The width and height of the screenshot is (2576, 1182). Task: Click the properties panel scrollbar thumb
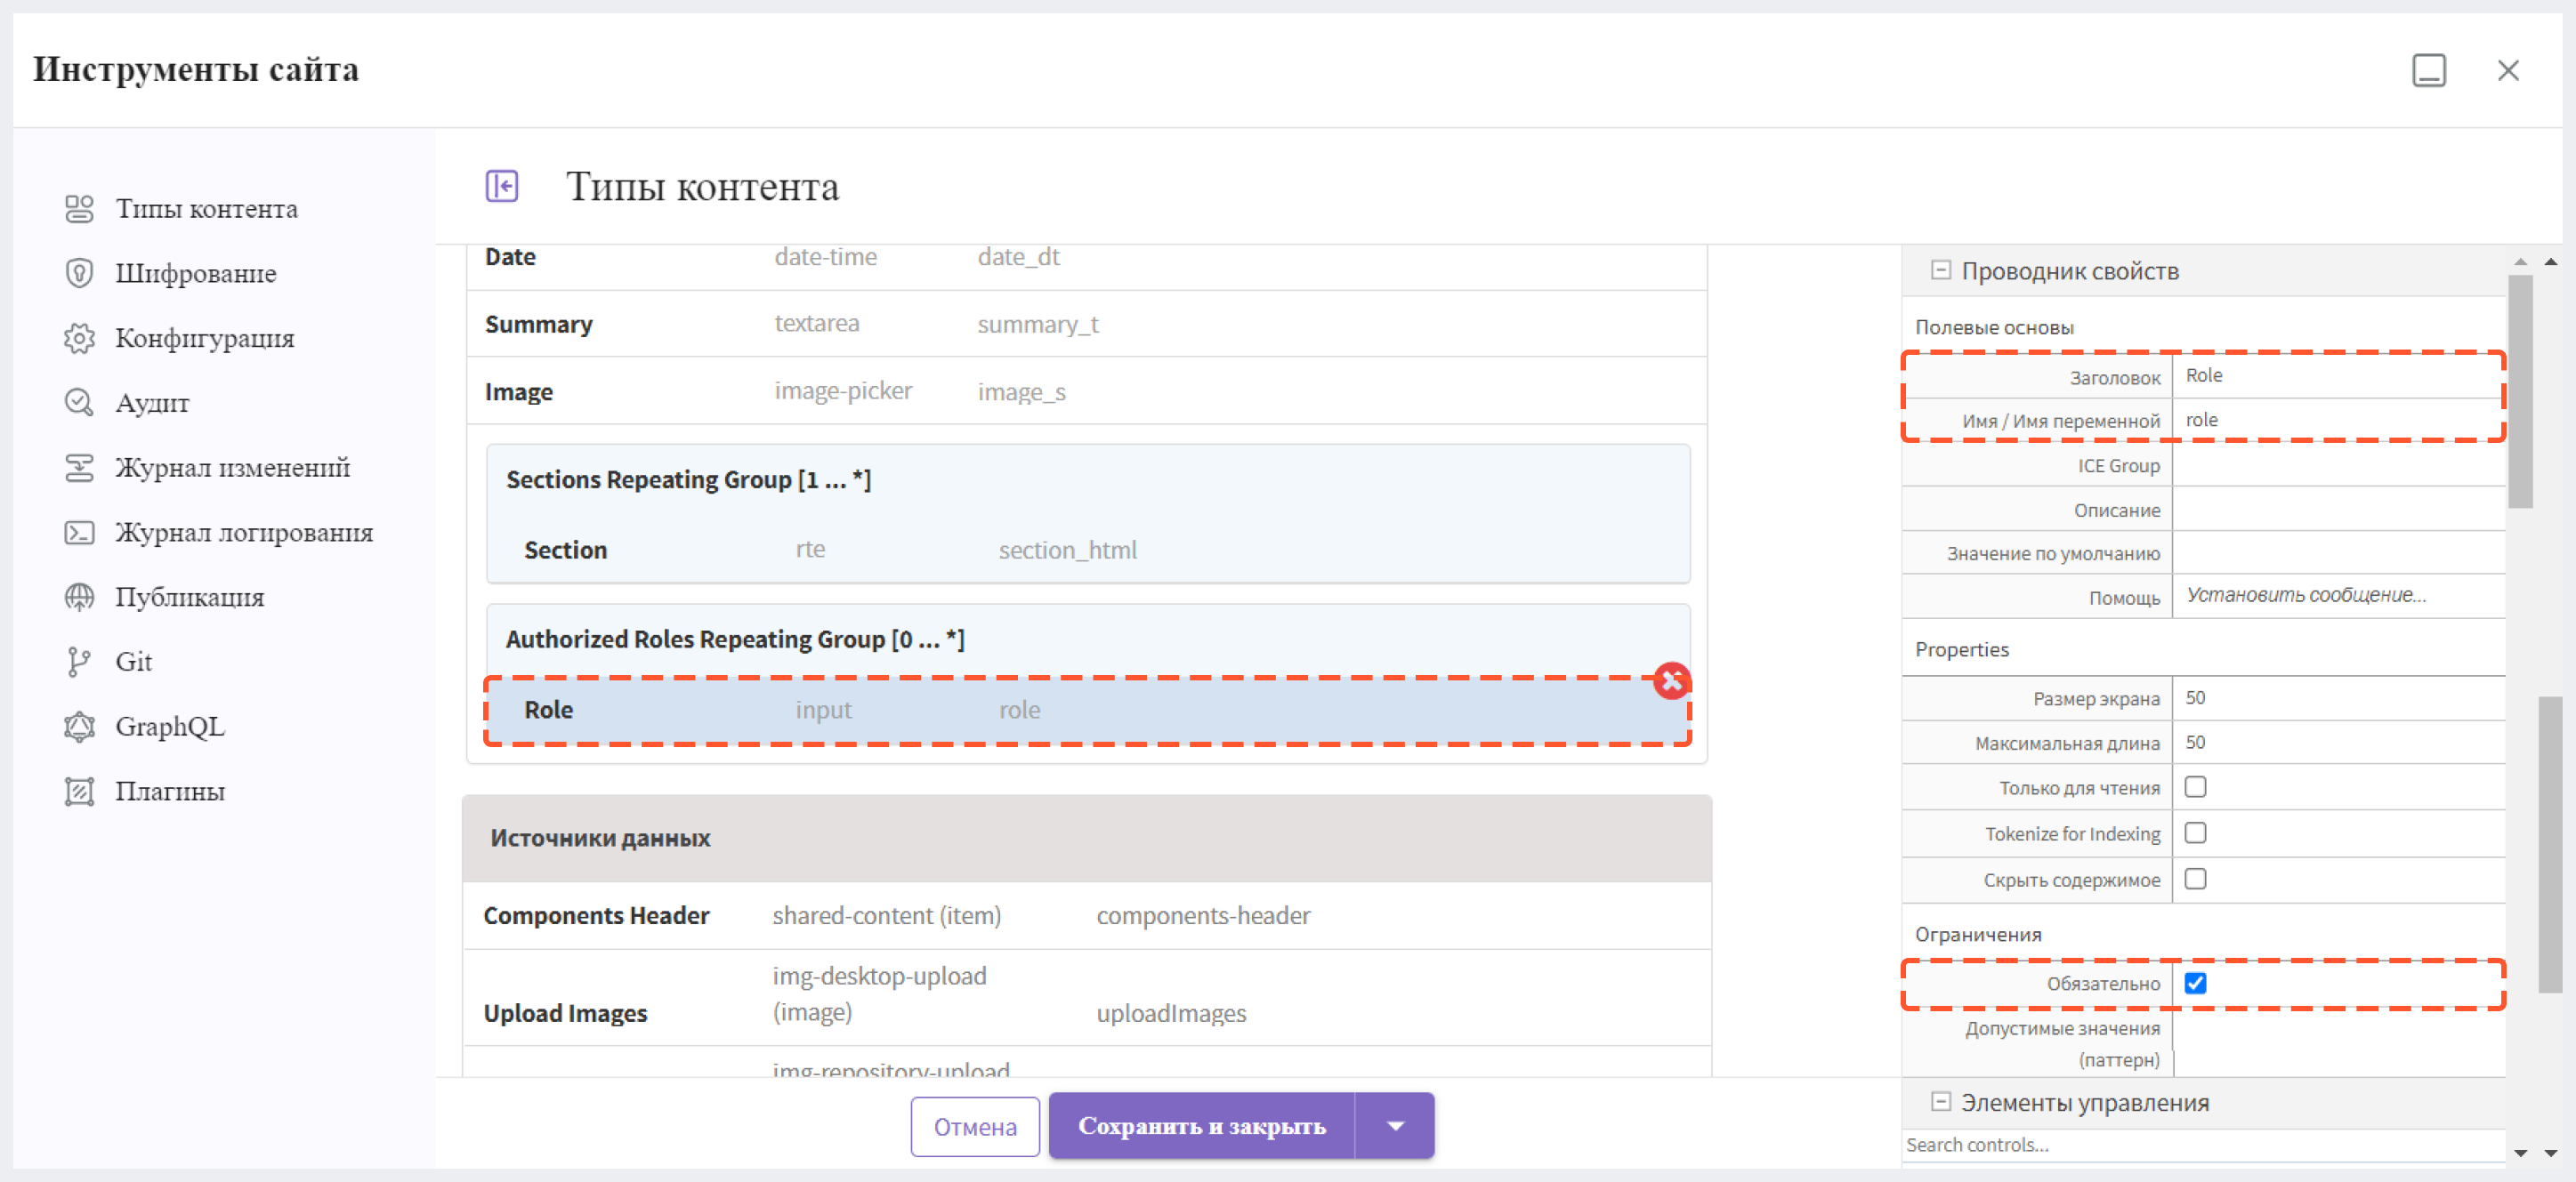point(2520,391)
